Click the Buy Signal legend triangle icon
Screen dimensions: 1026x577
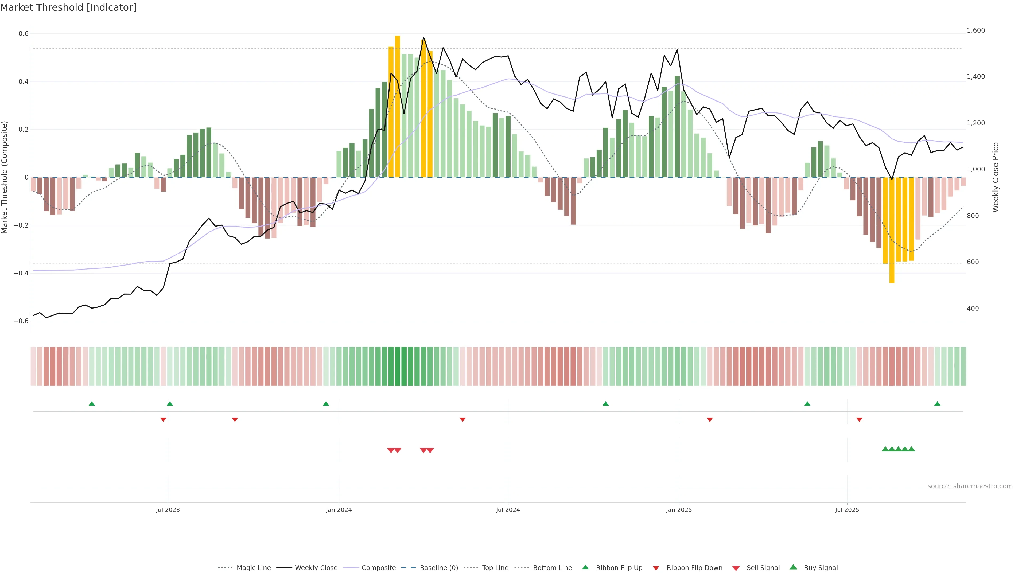(x=793, y=567)
